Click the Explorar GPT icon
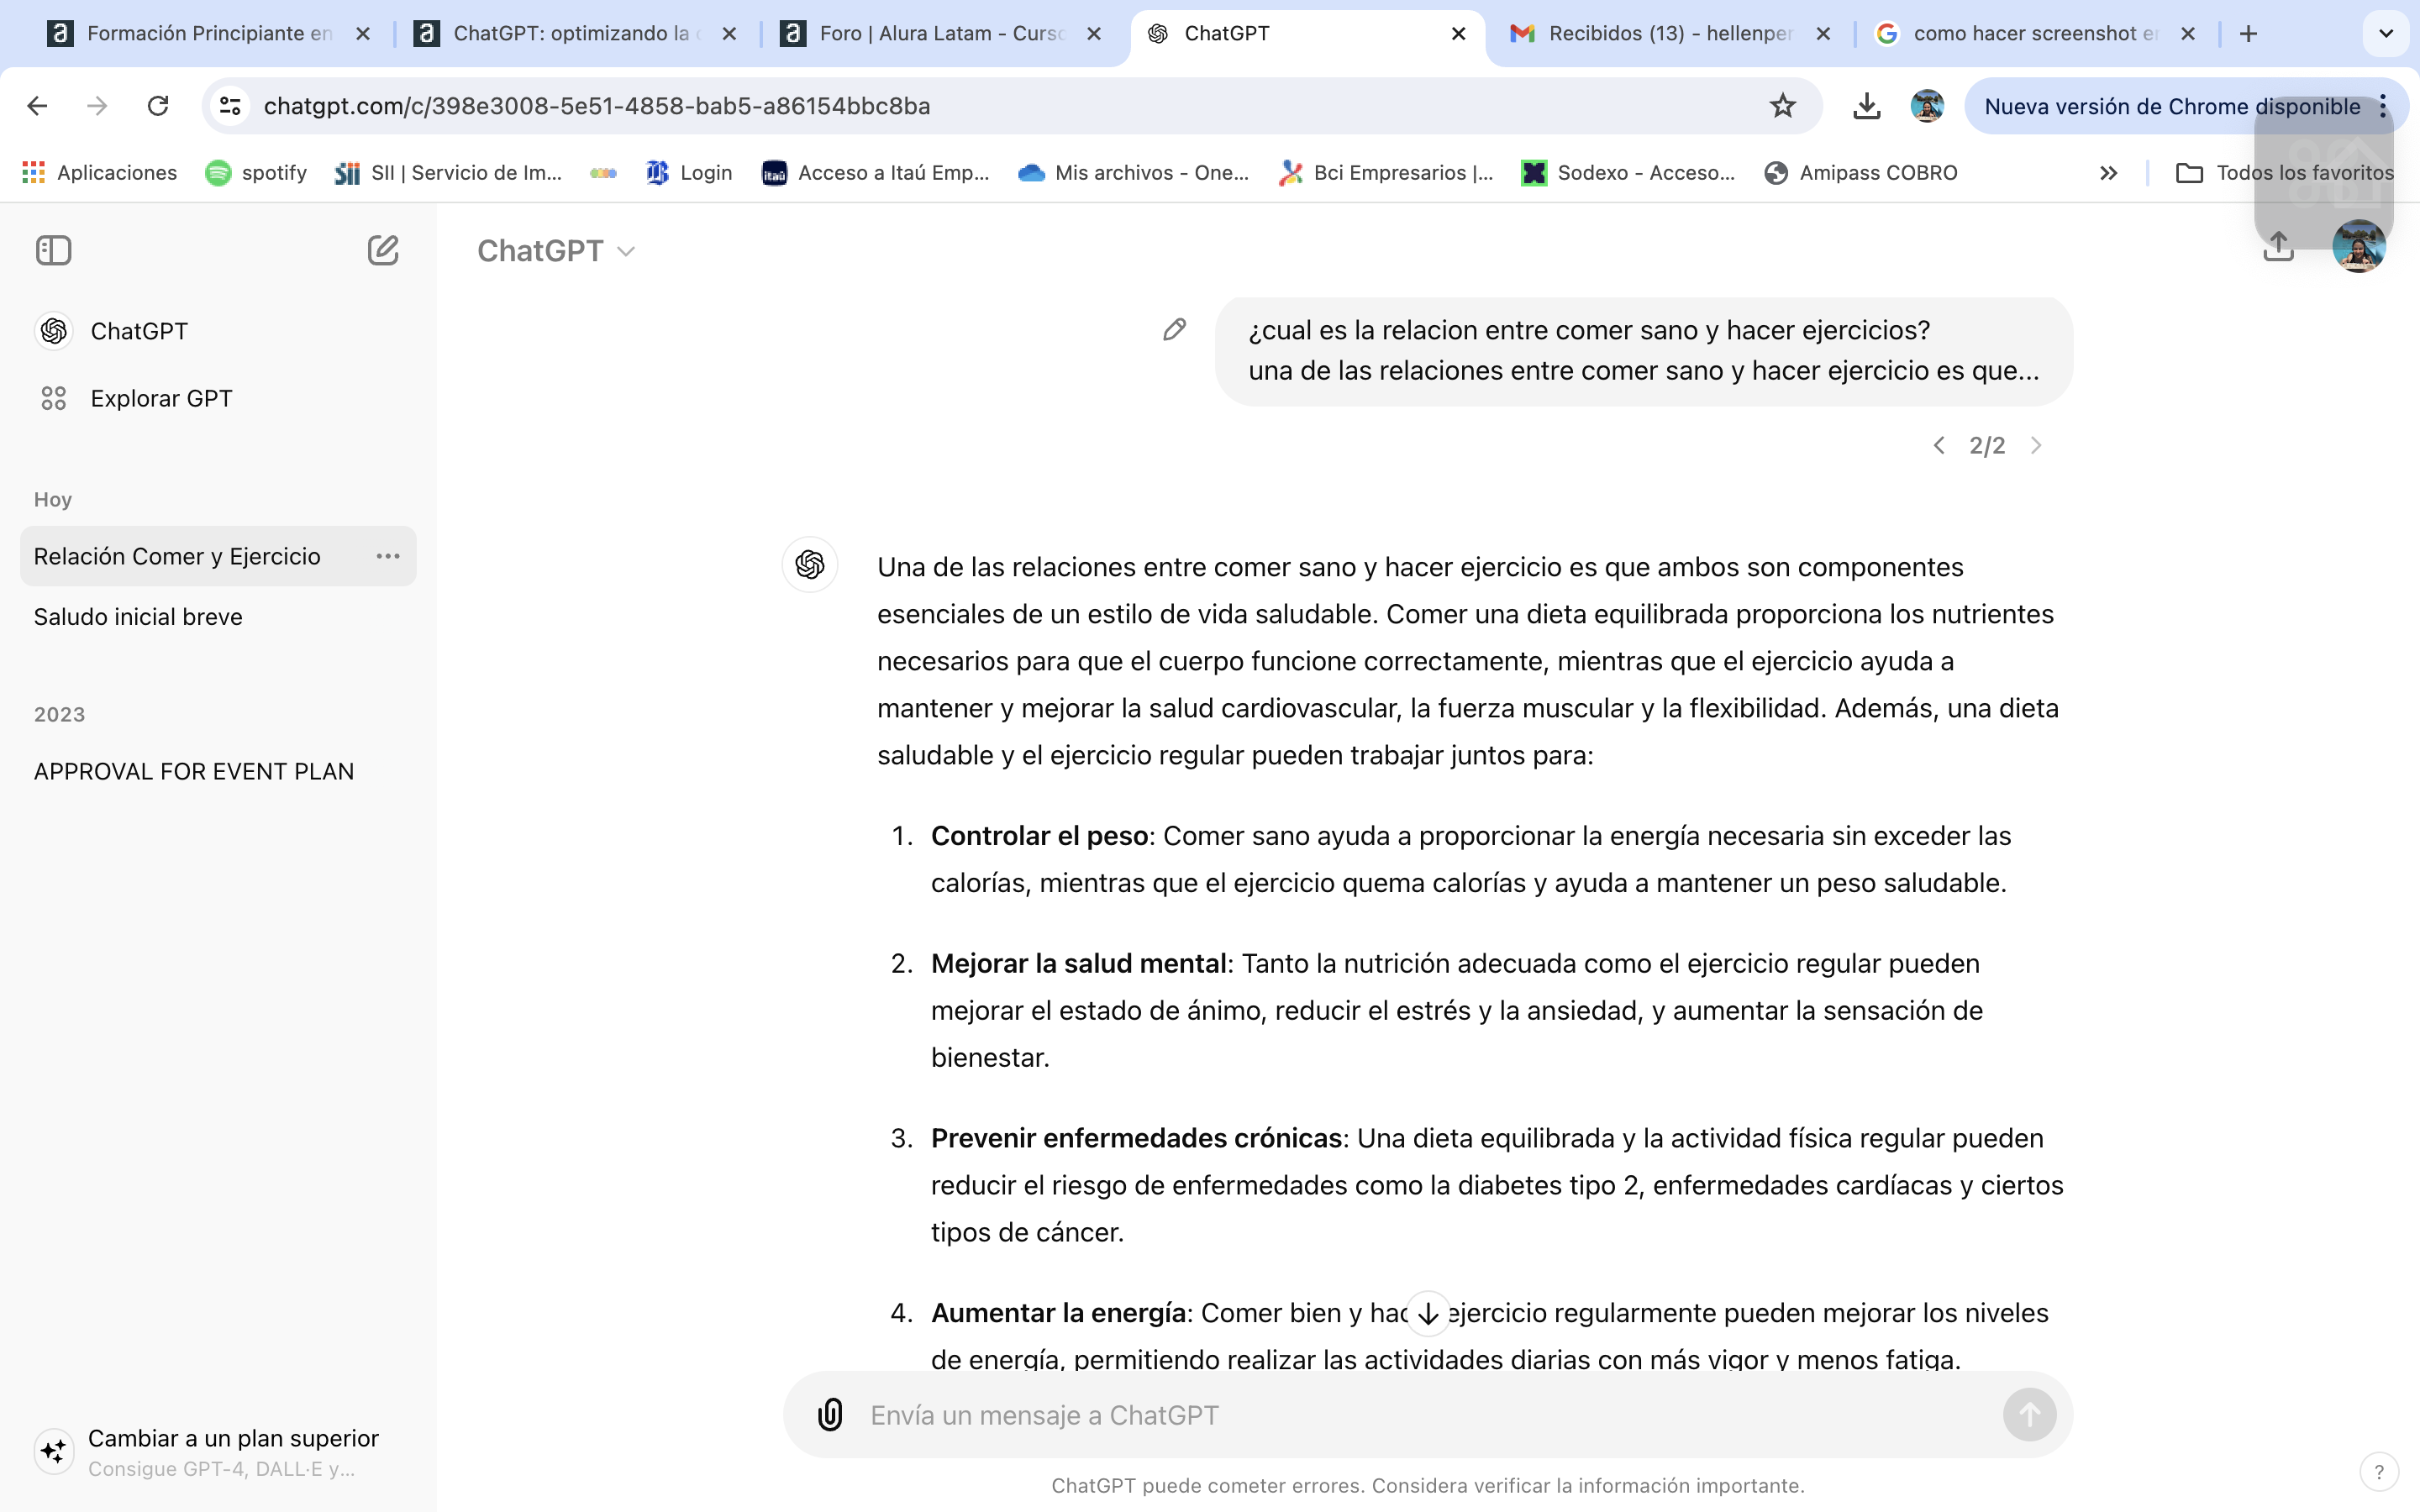Image resolution: width=2420 pixels, height=1512 pixels. click(54, 397)
